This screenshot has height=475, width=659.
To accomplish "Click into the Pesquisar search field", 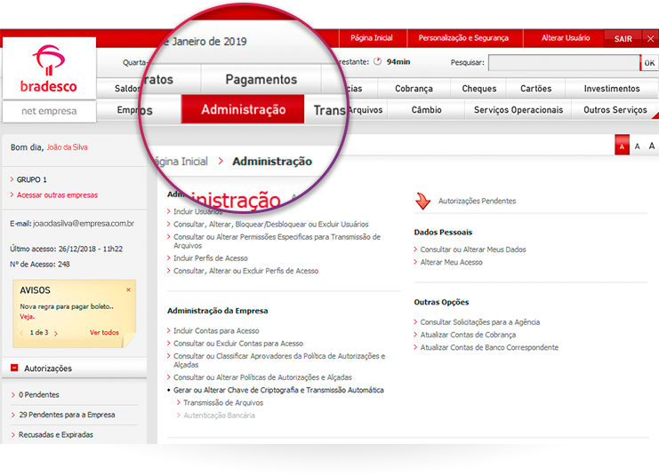I will click(x=564, y=63).
